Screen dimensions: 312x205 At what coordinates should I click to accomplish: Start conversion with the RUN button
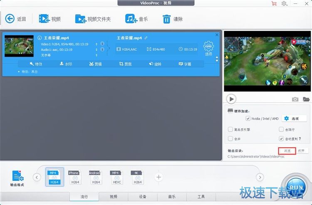[296, 188]
